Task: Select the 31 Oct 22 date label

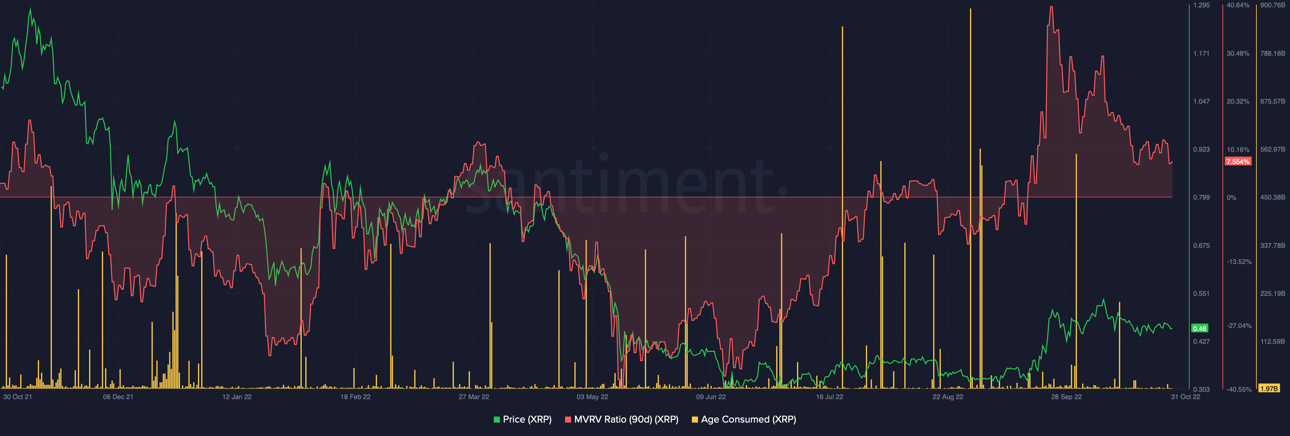Action: [1185, 397]
